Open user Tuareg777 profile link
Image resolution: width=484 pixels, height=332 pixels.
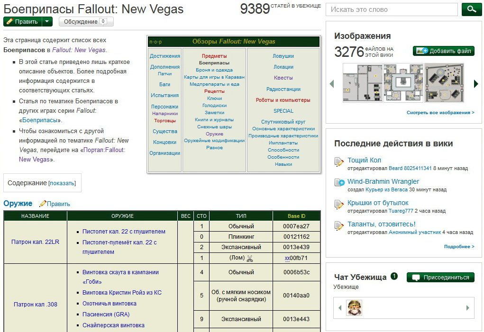pyautogui.click(x=401, y=211)
